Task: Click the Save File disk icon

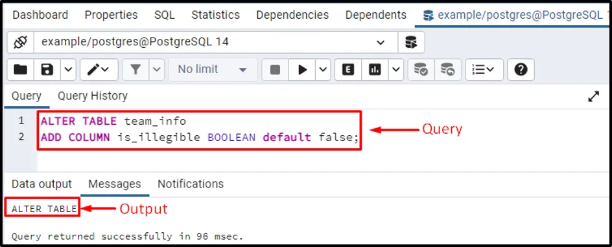Action: click(x=47, y=70)
